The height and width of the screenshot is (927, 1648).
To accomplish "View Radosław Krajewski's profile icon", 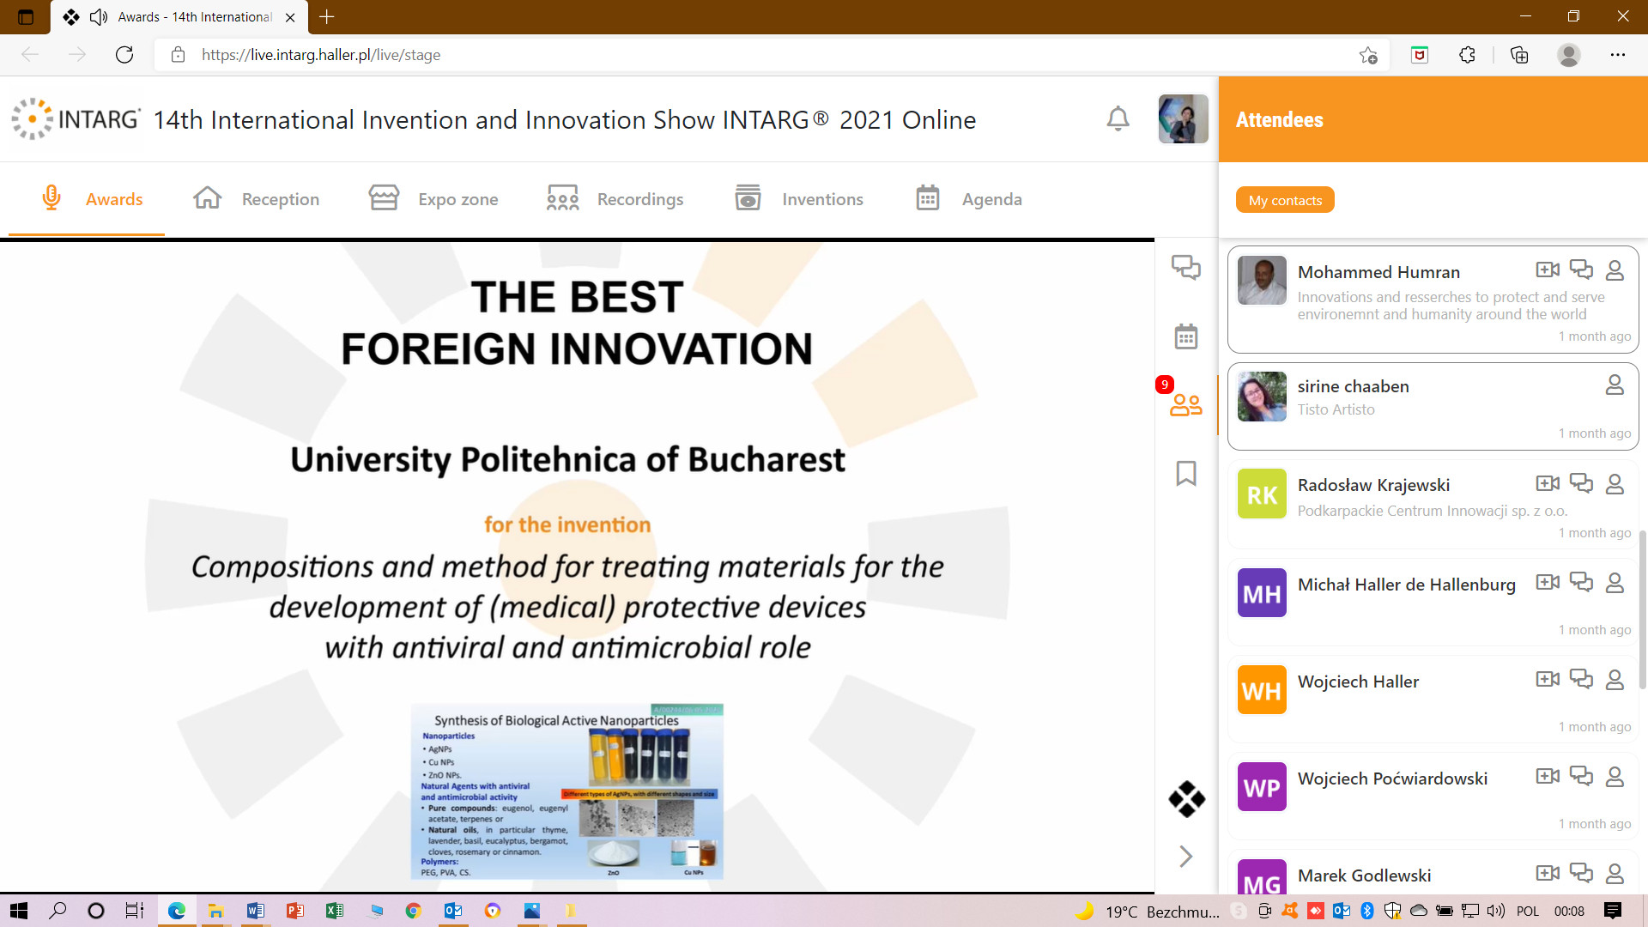I will pos(1615,484).
